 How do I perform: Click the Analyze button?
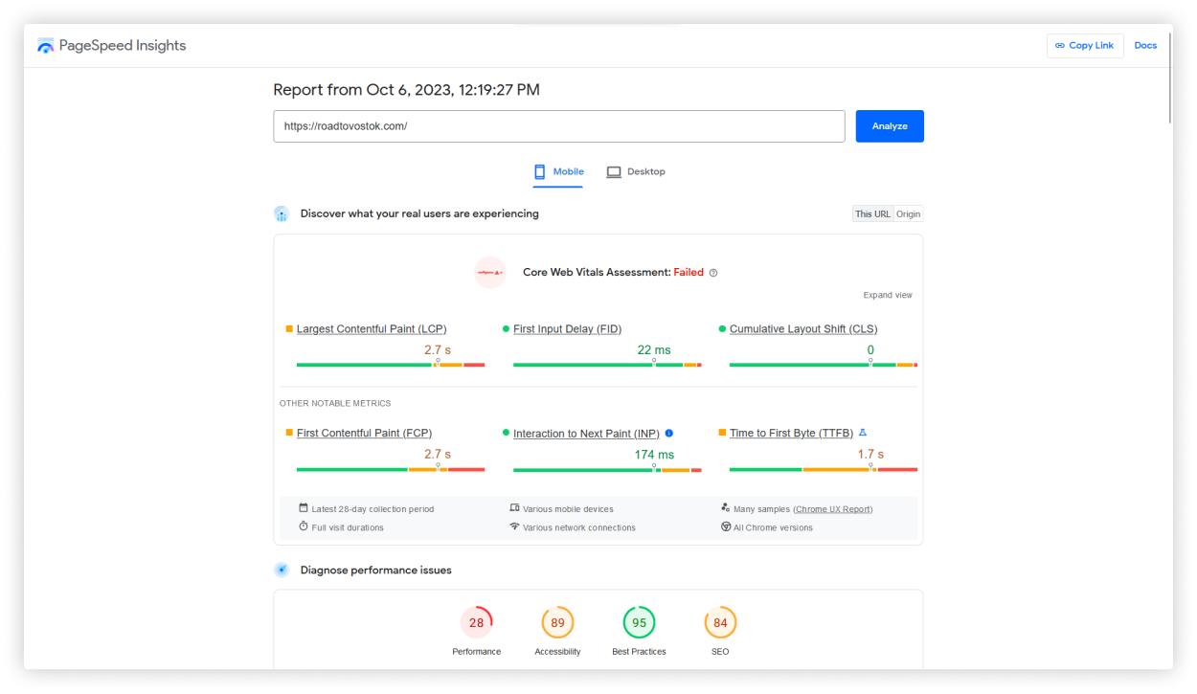890,126
